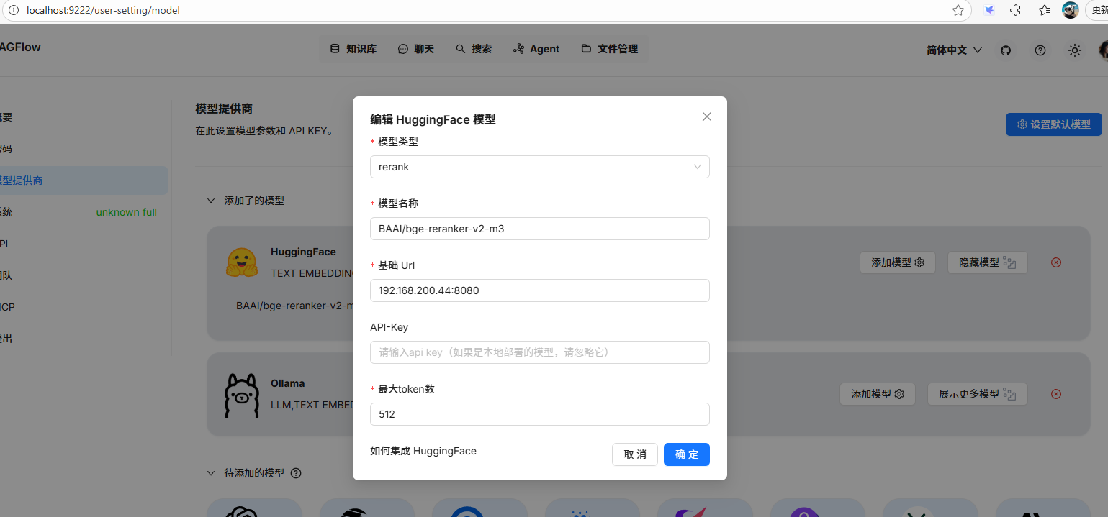Switch to the 聊天 tab
Image resolution: width=1108 pixels, height=517 pixels.
pyautogui.click(x=416, y=49)
